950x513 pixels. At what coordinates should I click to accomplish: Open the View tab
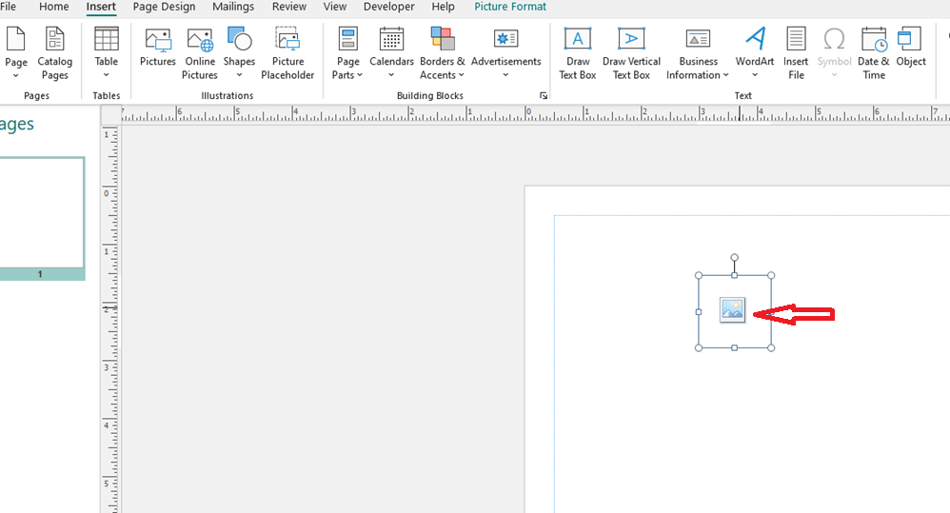pyautogui.click(x=335, y=7)
